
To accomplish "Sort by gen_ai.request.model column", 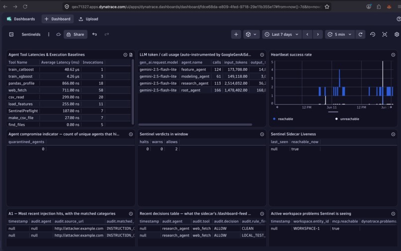I will [159, 62].
